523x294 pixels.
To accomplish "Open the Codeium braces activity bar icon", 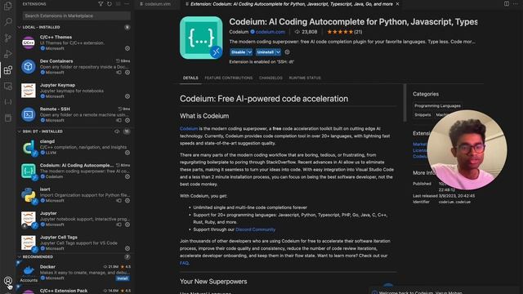I will [x=8, y=102].
